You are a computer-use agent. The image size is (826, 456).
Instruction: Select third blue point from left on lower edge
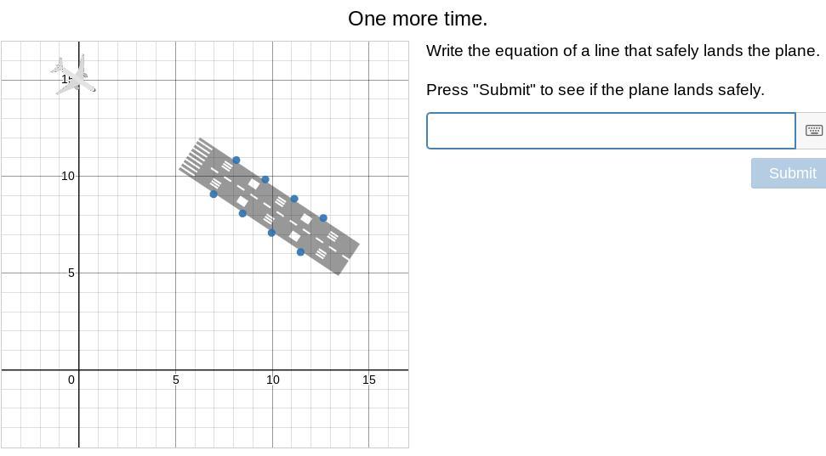(x=271, y=233)
